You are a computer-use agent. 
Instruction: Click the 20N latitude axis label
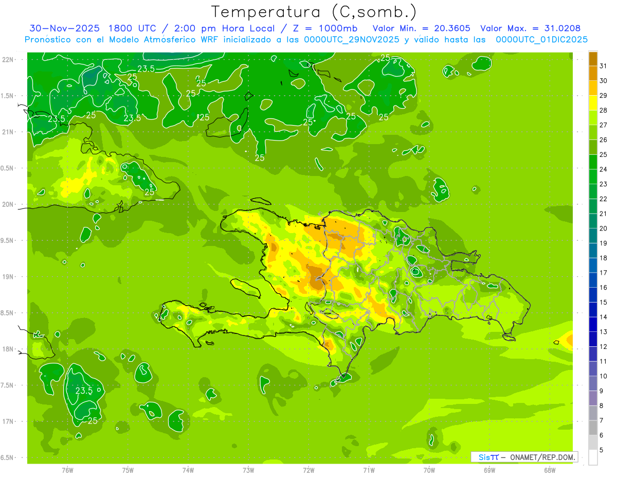pos(8,204)
